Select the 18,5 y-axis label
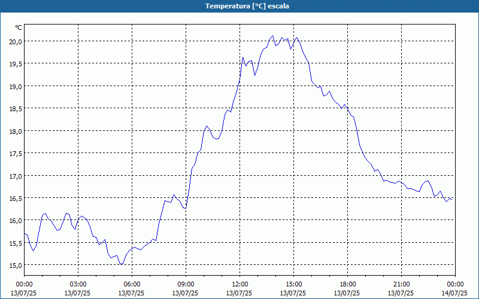This screenshot has width=479, height=299. coord(16,109)
